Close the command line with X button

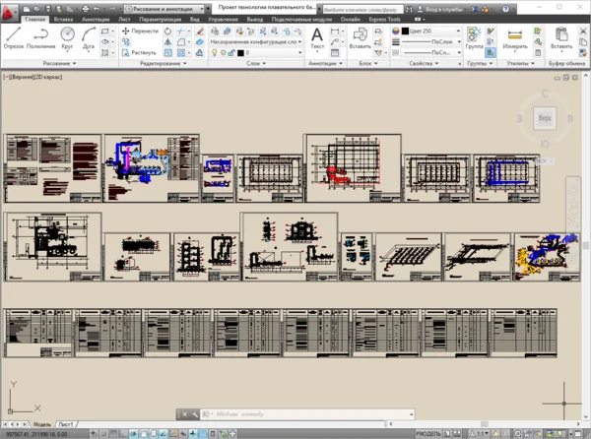point(185,414)
